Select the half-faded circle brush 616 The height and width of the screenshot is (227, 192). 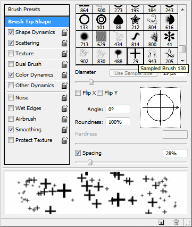(169, 22)
